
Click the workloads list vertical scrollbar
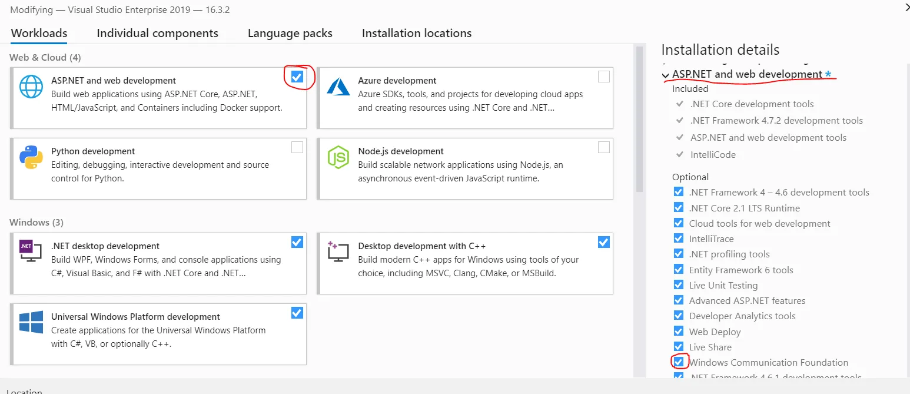pos(640,118)
